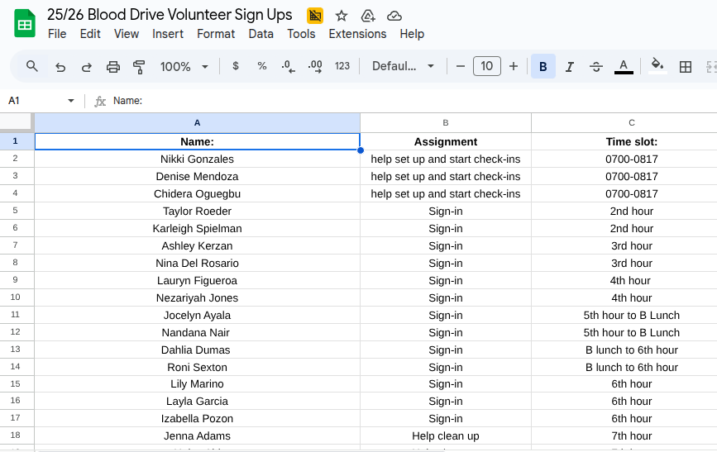Star this spreadsheet document
The width and height of the screenshot is (717, 452).
pyautogui.click(x=342, y=16)
